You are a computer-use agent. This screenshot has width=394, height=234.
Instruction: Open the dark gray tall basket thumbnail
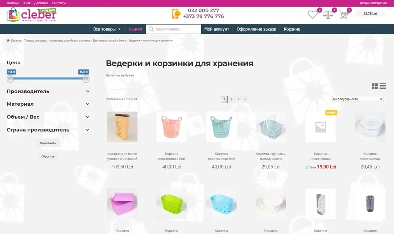370,204
